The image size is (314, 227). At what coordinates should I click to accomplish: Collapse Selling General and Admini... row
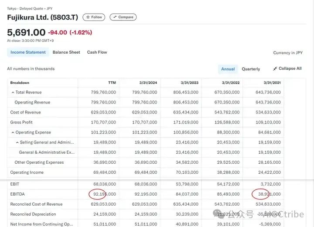pyautogui.click(x=17, y=143)
